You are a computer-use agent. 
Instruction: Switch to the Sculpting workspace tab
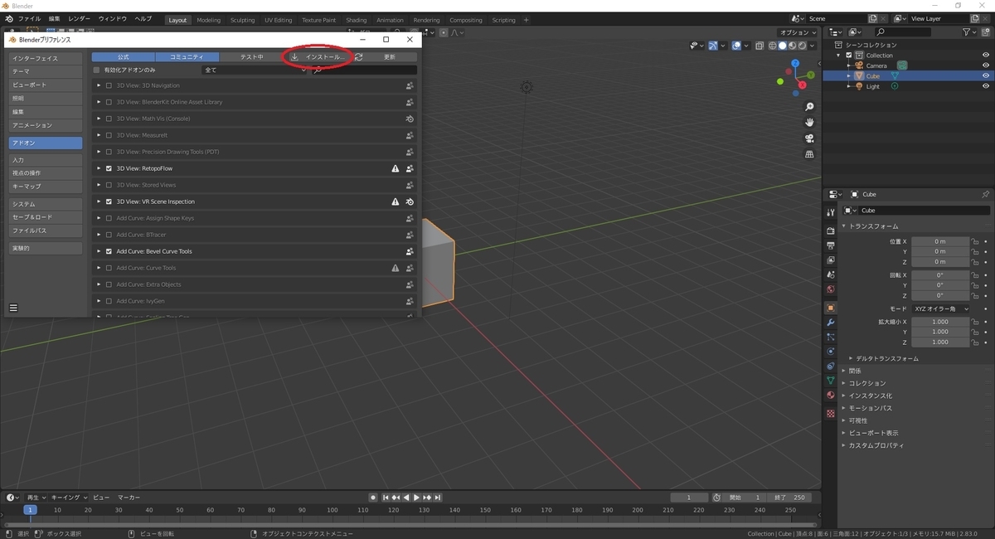[243, 20]
